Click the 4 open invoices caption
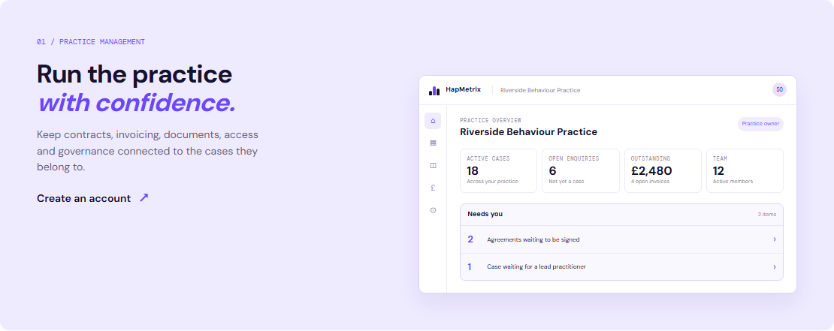This screenshot has width=834, height=331. (x=650, y=182)
